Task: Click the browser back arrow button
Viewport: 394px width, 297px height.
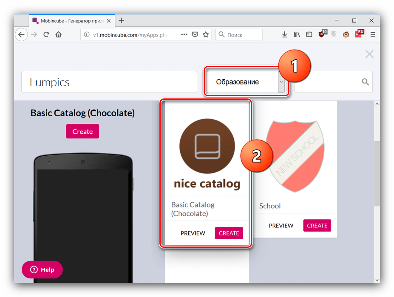Action: (x=22, y=35)
